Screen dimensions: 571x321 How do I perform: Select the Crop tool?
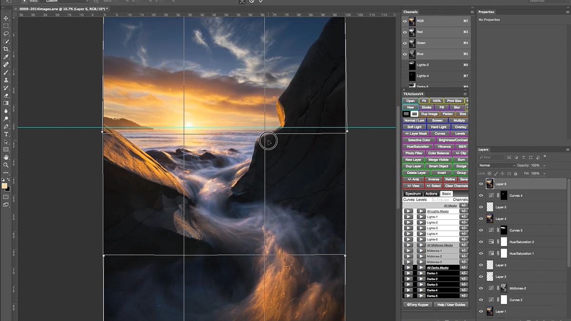tap(6, 49)
